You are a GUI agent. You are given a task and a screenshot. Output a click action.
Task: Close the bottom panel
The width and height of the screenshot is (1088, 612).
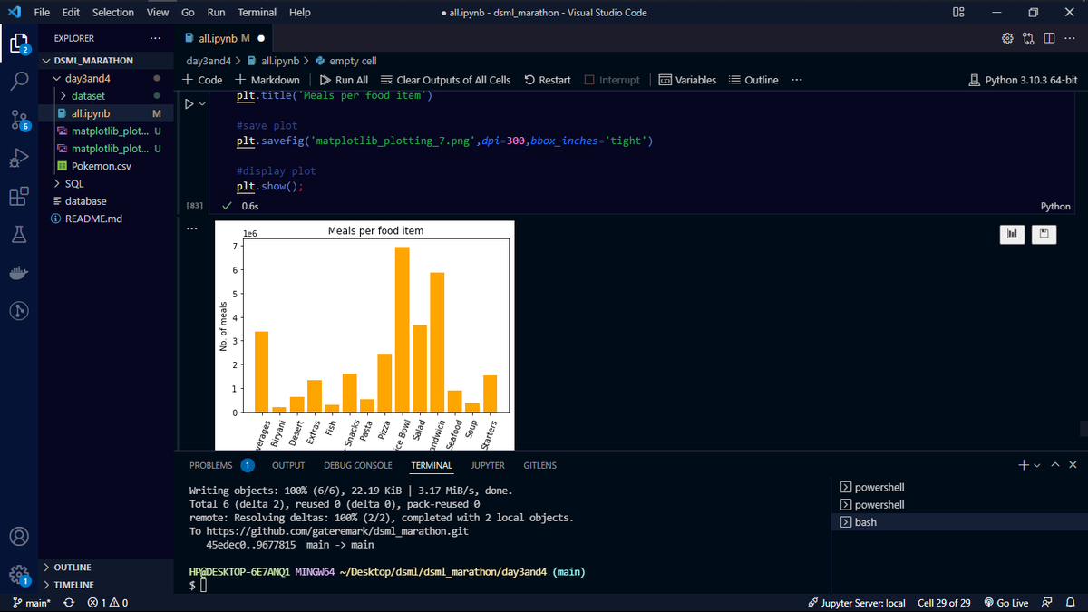1073,465
